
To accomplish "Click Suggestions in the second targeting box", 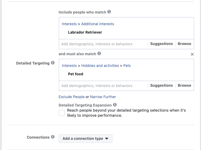I will 162,85.
